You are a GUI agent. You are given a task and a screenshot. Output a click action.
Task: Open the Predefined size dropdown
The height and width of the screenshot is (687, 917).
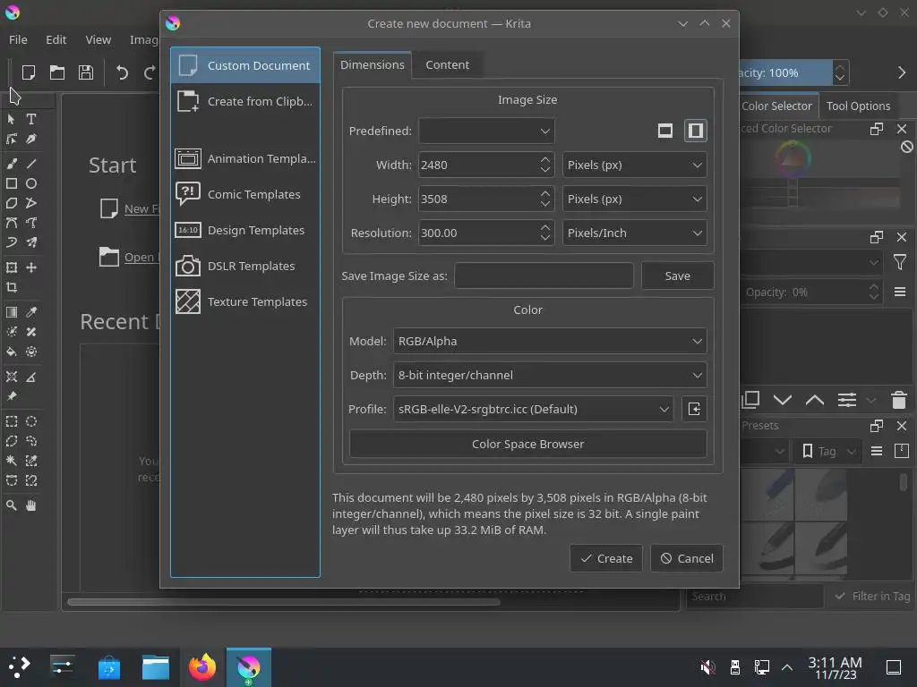pyautogui.click(x=486, y=131)
